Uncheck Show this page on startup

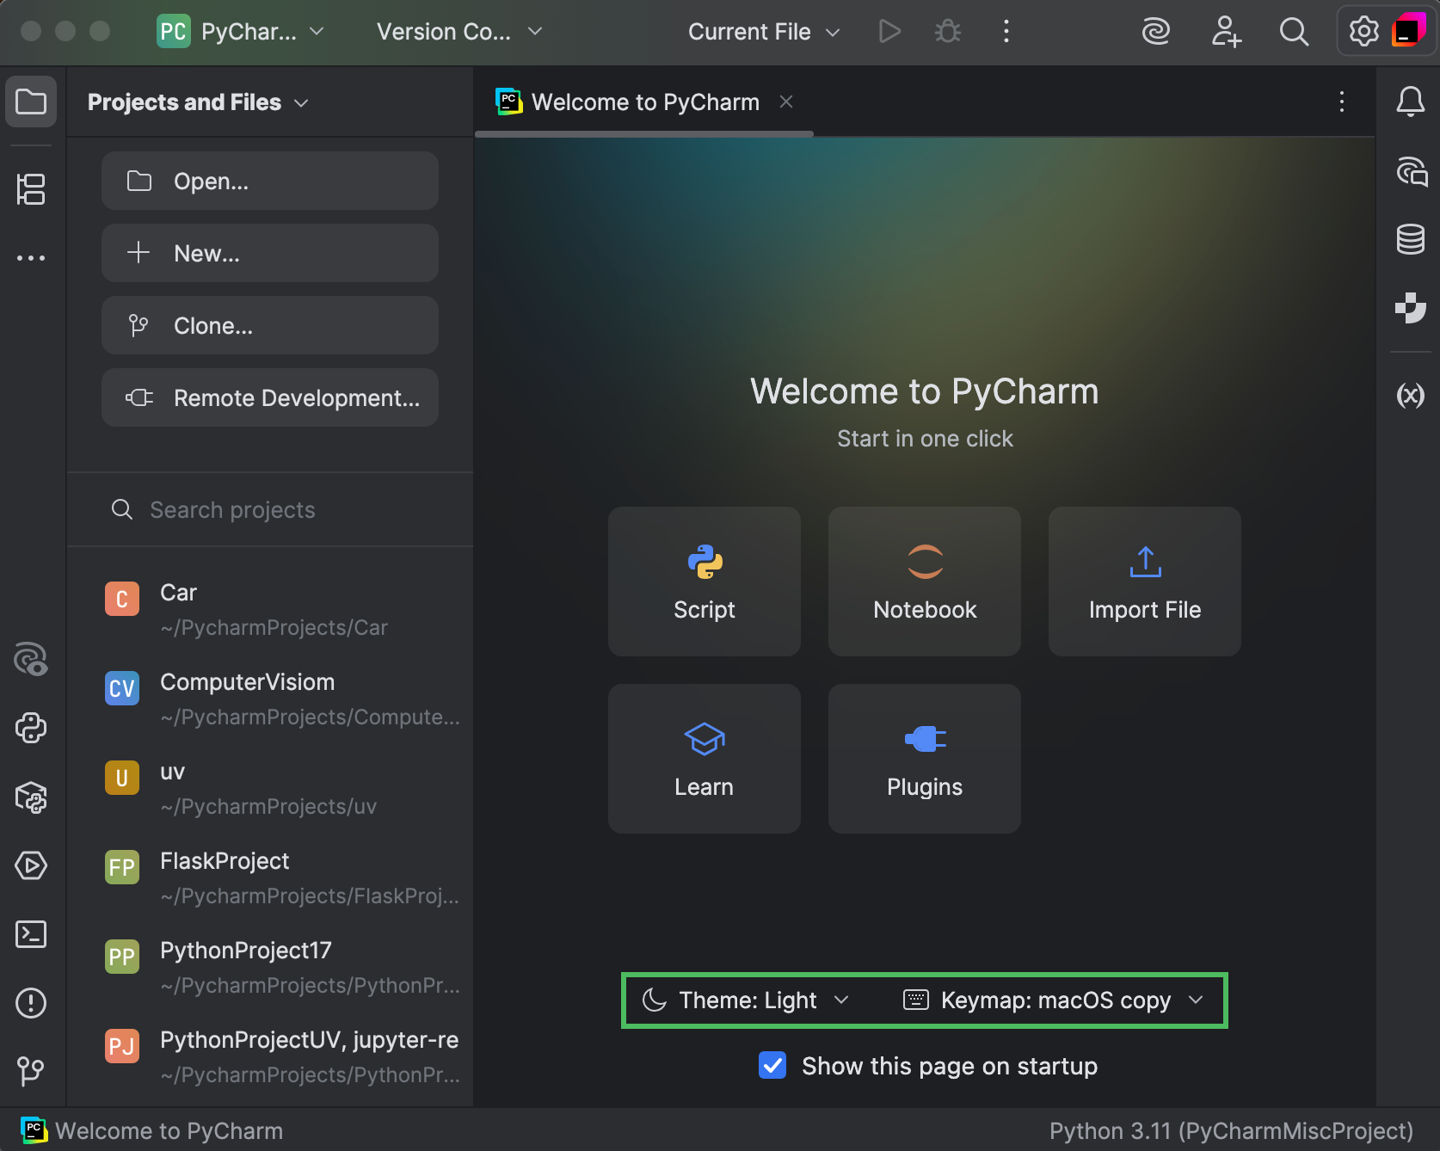[x=772, y=1065]
